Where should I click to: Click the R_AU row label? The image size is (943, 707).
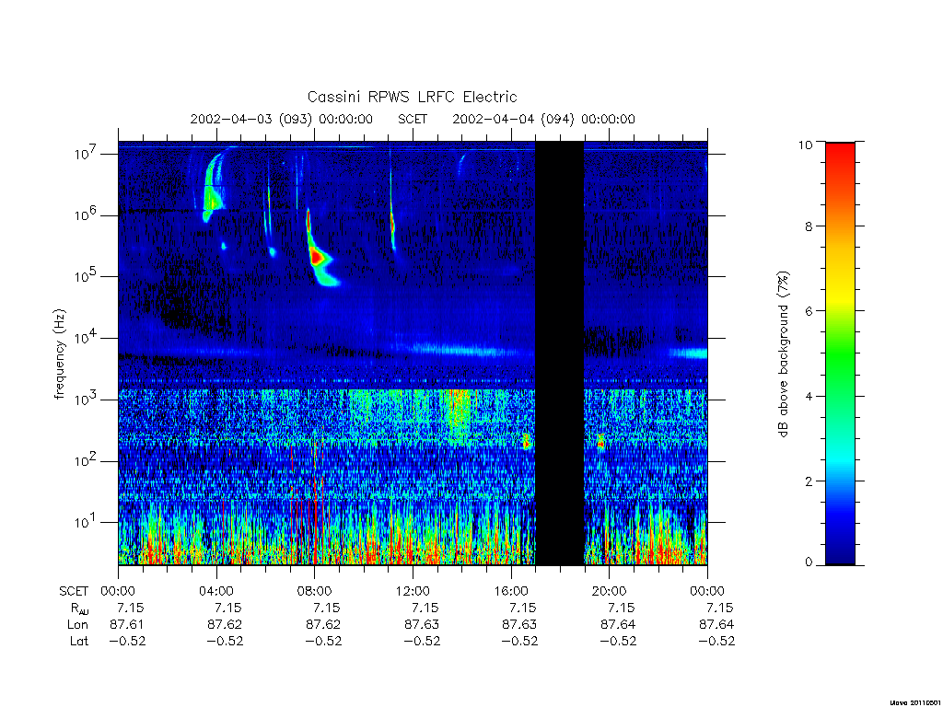pyautogui.click(x=78, y=609)
